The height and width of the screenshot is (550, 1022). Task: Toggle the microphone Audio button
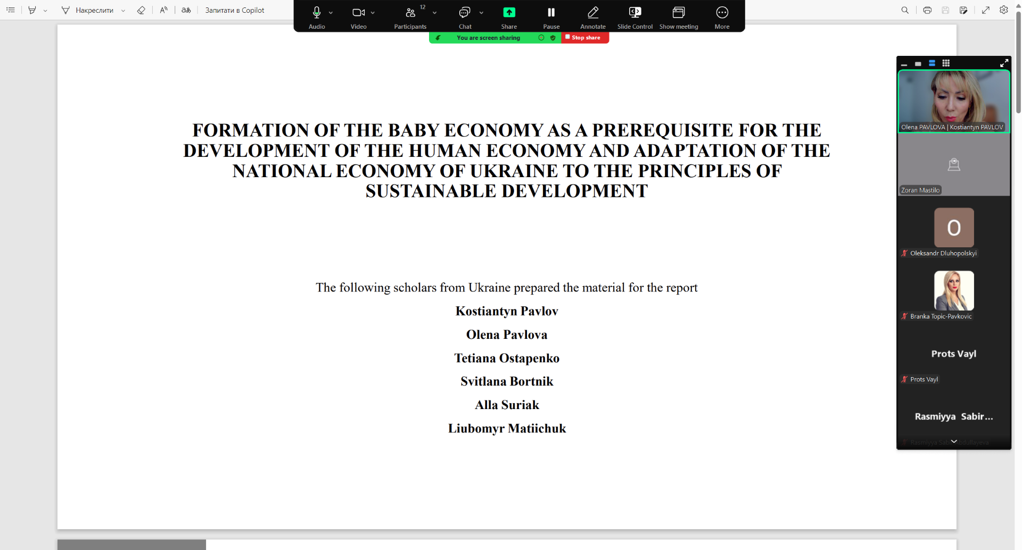coord(317,13)
